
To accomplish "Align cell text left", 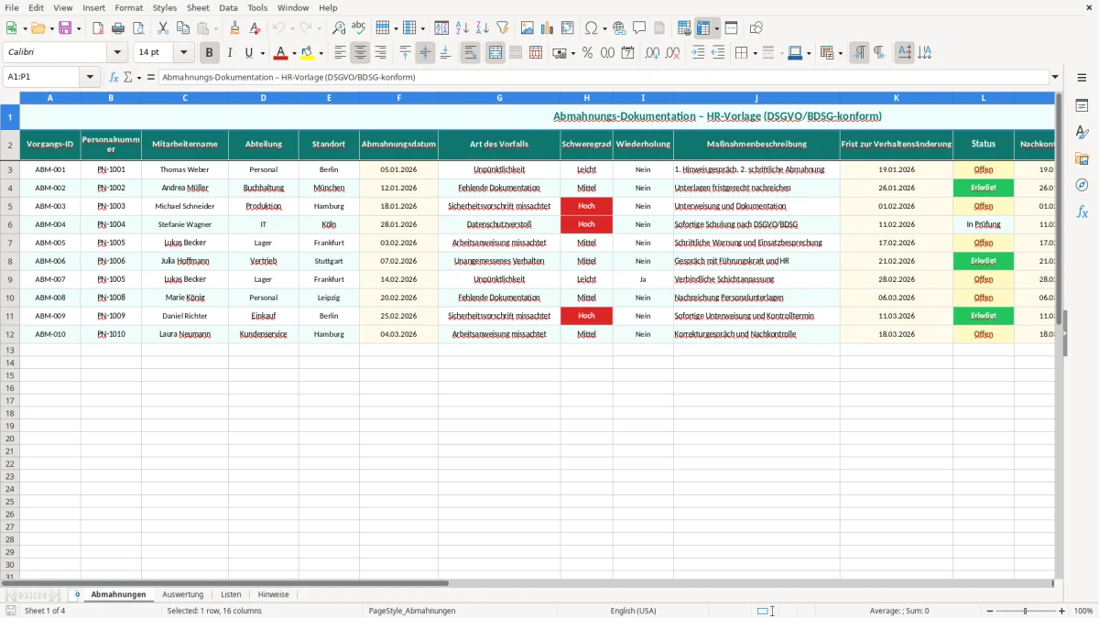I will (341, 53).
